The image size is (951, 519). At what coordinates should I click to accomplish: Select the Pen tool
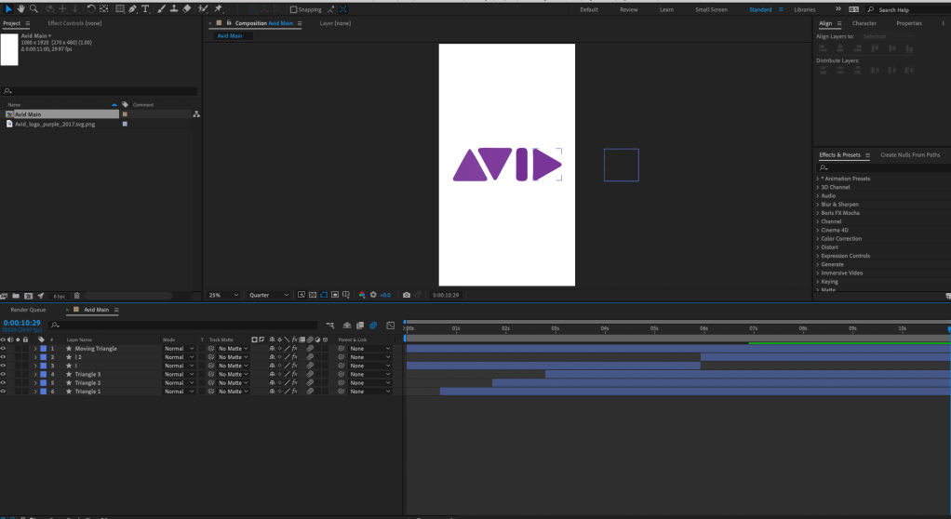point(133,8)
